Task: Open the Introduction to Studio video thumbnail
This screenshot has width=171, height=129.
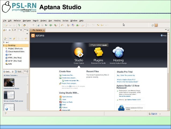Action: pyautogui.click(x=9, y=82)
